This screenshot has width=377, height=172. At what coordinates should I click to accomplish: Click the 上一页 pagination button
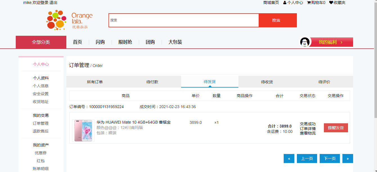pyautogui.click(x=307, y=158)
